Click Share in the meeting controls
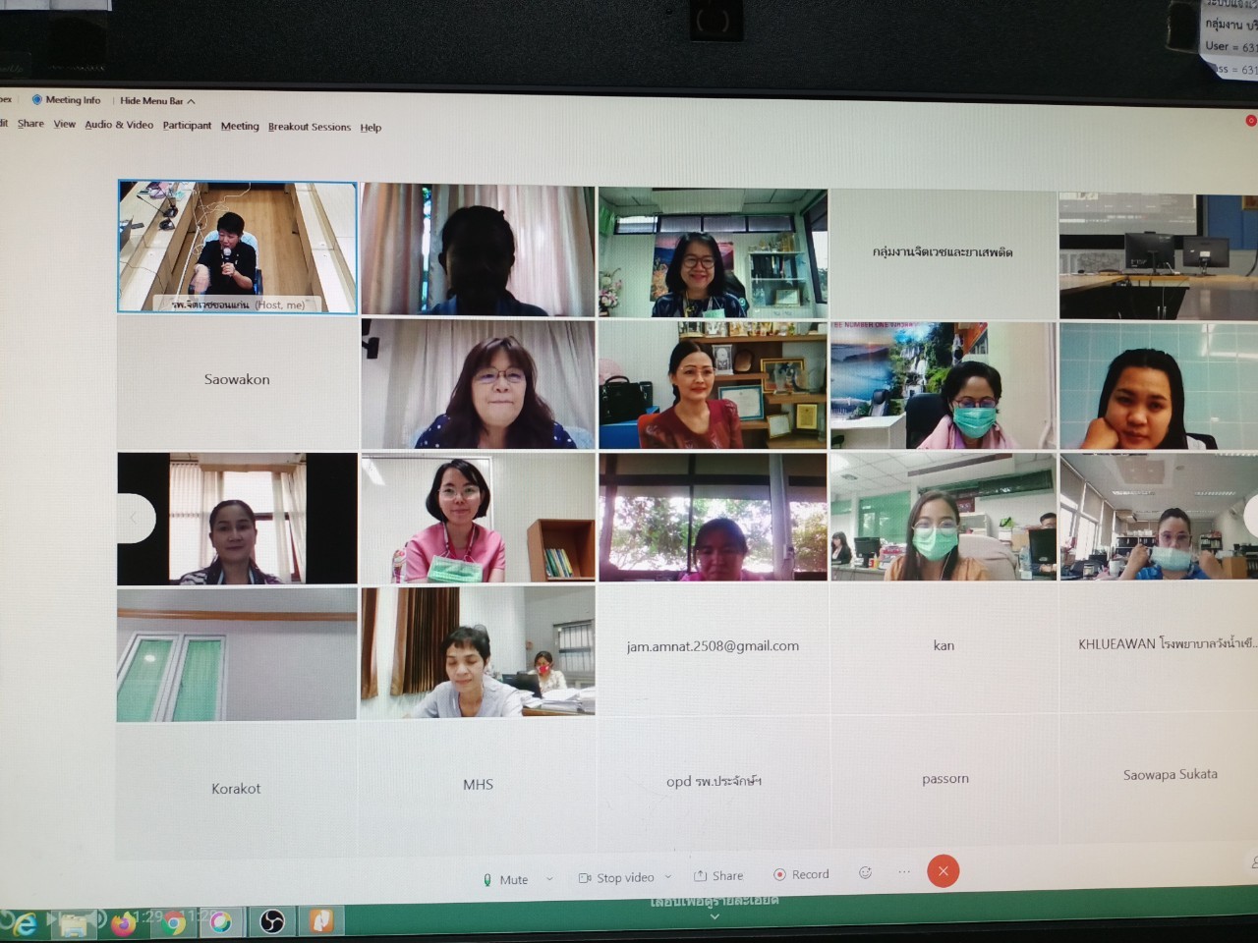 click(x=718, y=875)
